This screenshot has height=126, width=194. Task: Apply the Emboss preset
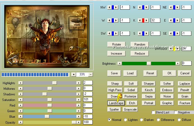point(167,90)
